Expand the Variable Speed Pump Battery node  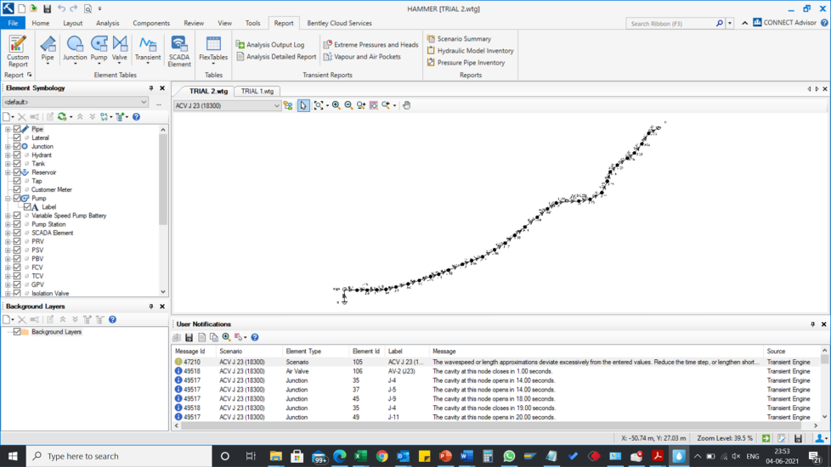[x=8, y=216]
